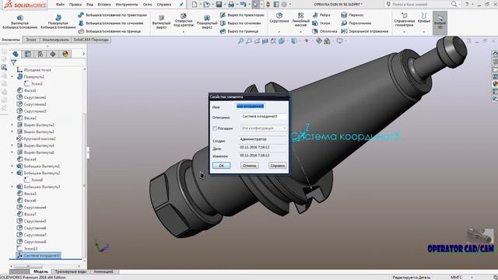Open the FeatureManager design tree tab
The height and width of the screenshot is (280, 498).
[16, 54]
